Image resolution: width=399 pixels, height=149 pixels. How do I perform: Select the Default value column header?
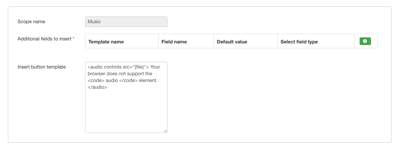click(x=232, y=42)
